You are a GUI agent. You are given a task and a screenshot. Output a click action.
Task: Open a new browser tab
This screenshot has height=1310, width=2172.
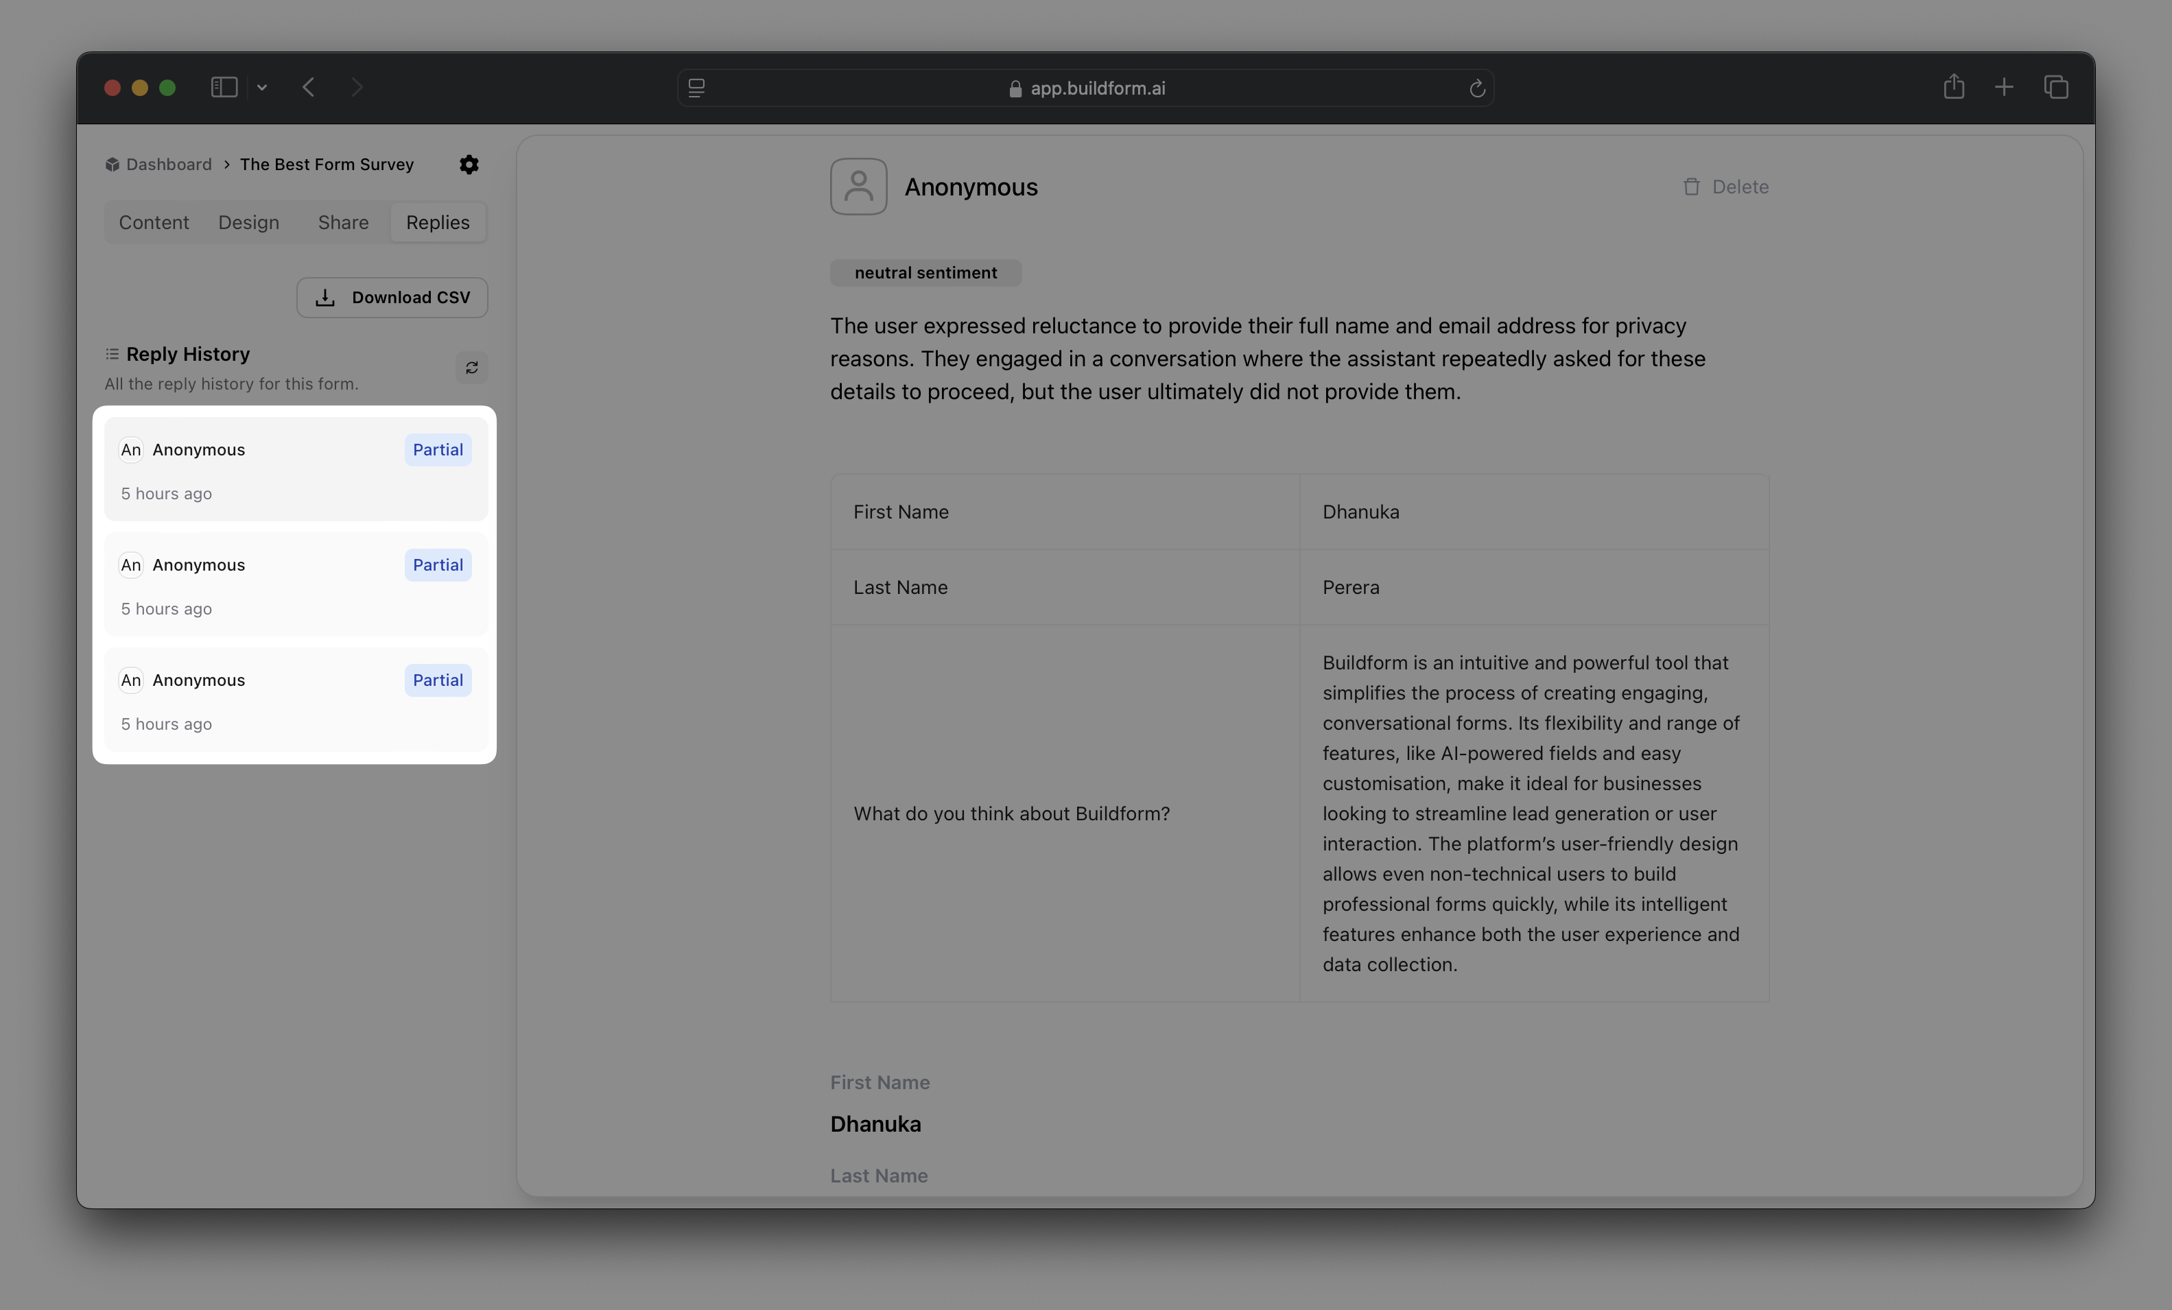point(2004,87)
